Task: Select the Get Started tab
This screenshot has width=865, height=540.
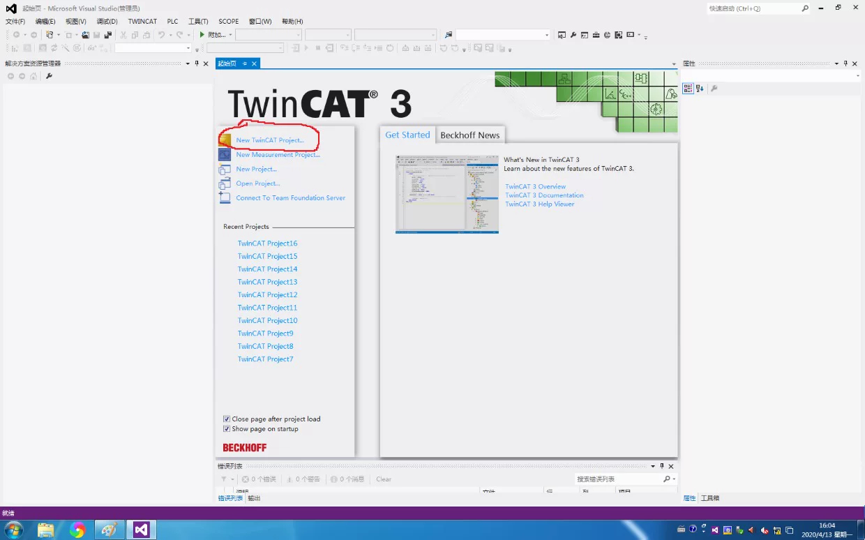Action: (x=407, y=135)
